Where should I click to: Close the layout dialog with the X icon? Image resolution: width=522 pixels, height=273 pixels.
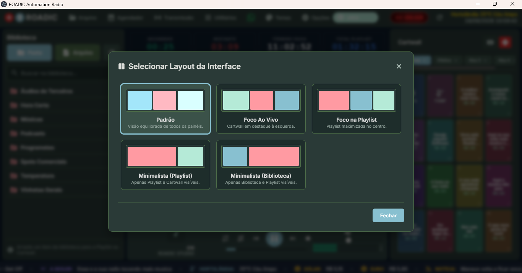tap(399, 66)
